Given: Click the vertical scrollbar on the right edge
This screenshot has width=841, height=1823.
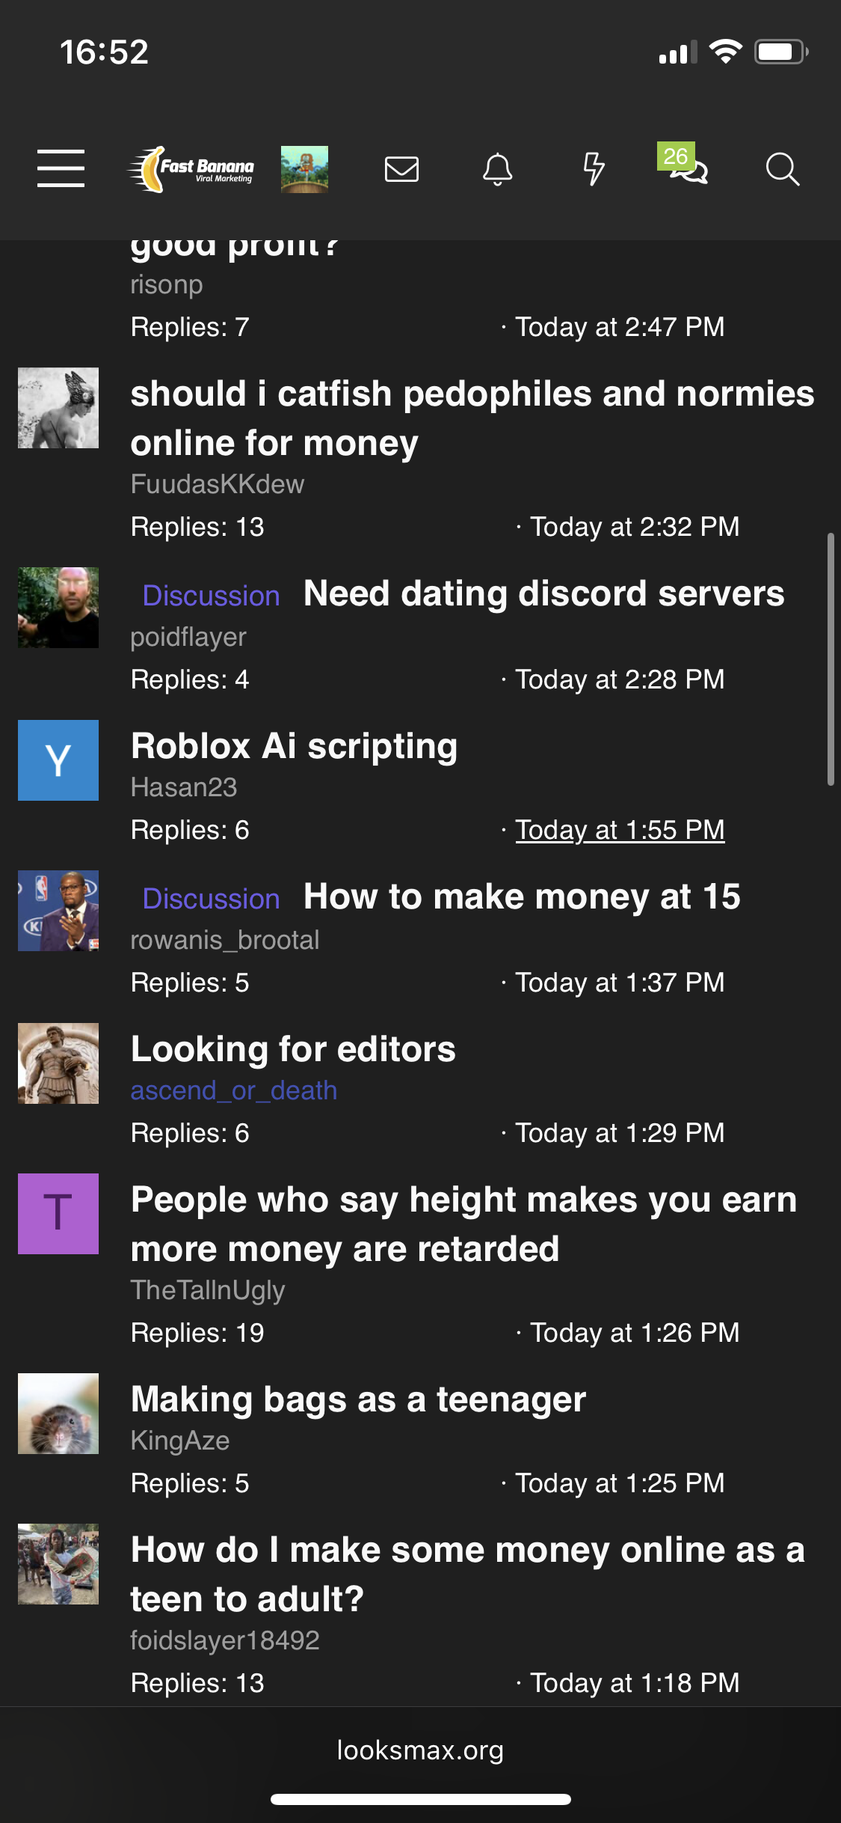Looking at the screenshot, I should pyautogui.click(x=830, y=659).
